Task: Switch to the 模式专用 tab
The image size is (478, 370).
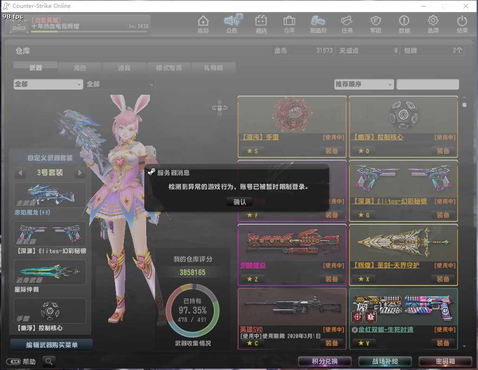Action: (x=169, y=68)
